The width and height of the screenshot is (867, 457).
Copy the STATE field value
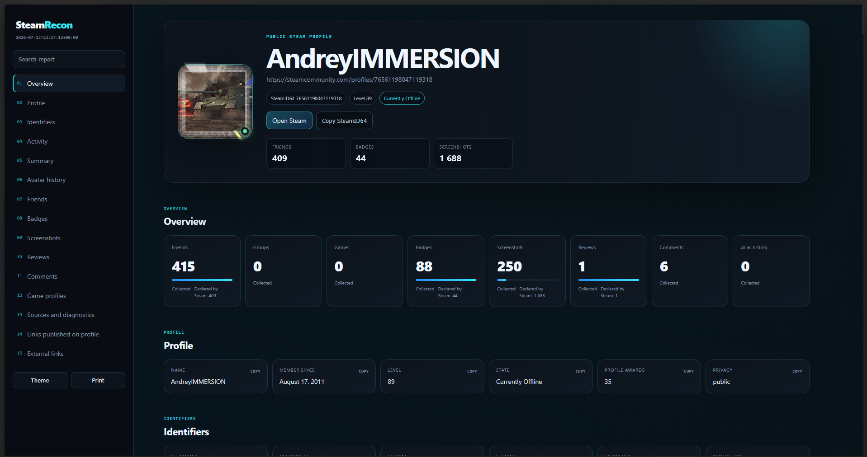point(580,371)
